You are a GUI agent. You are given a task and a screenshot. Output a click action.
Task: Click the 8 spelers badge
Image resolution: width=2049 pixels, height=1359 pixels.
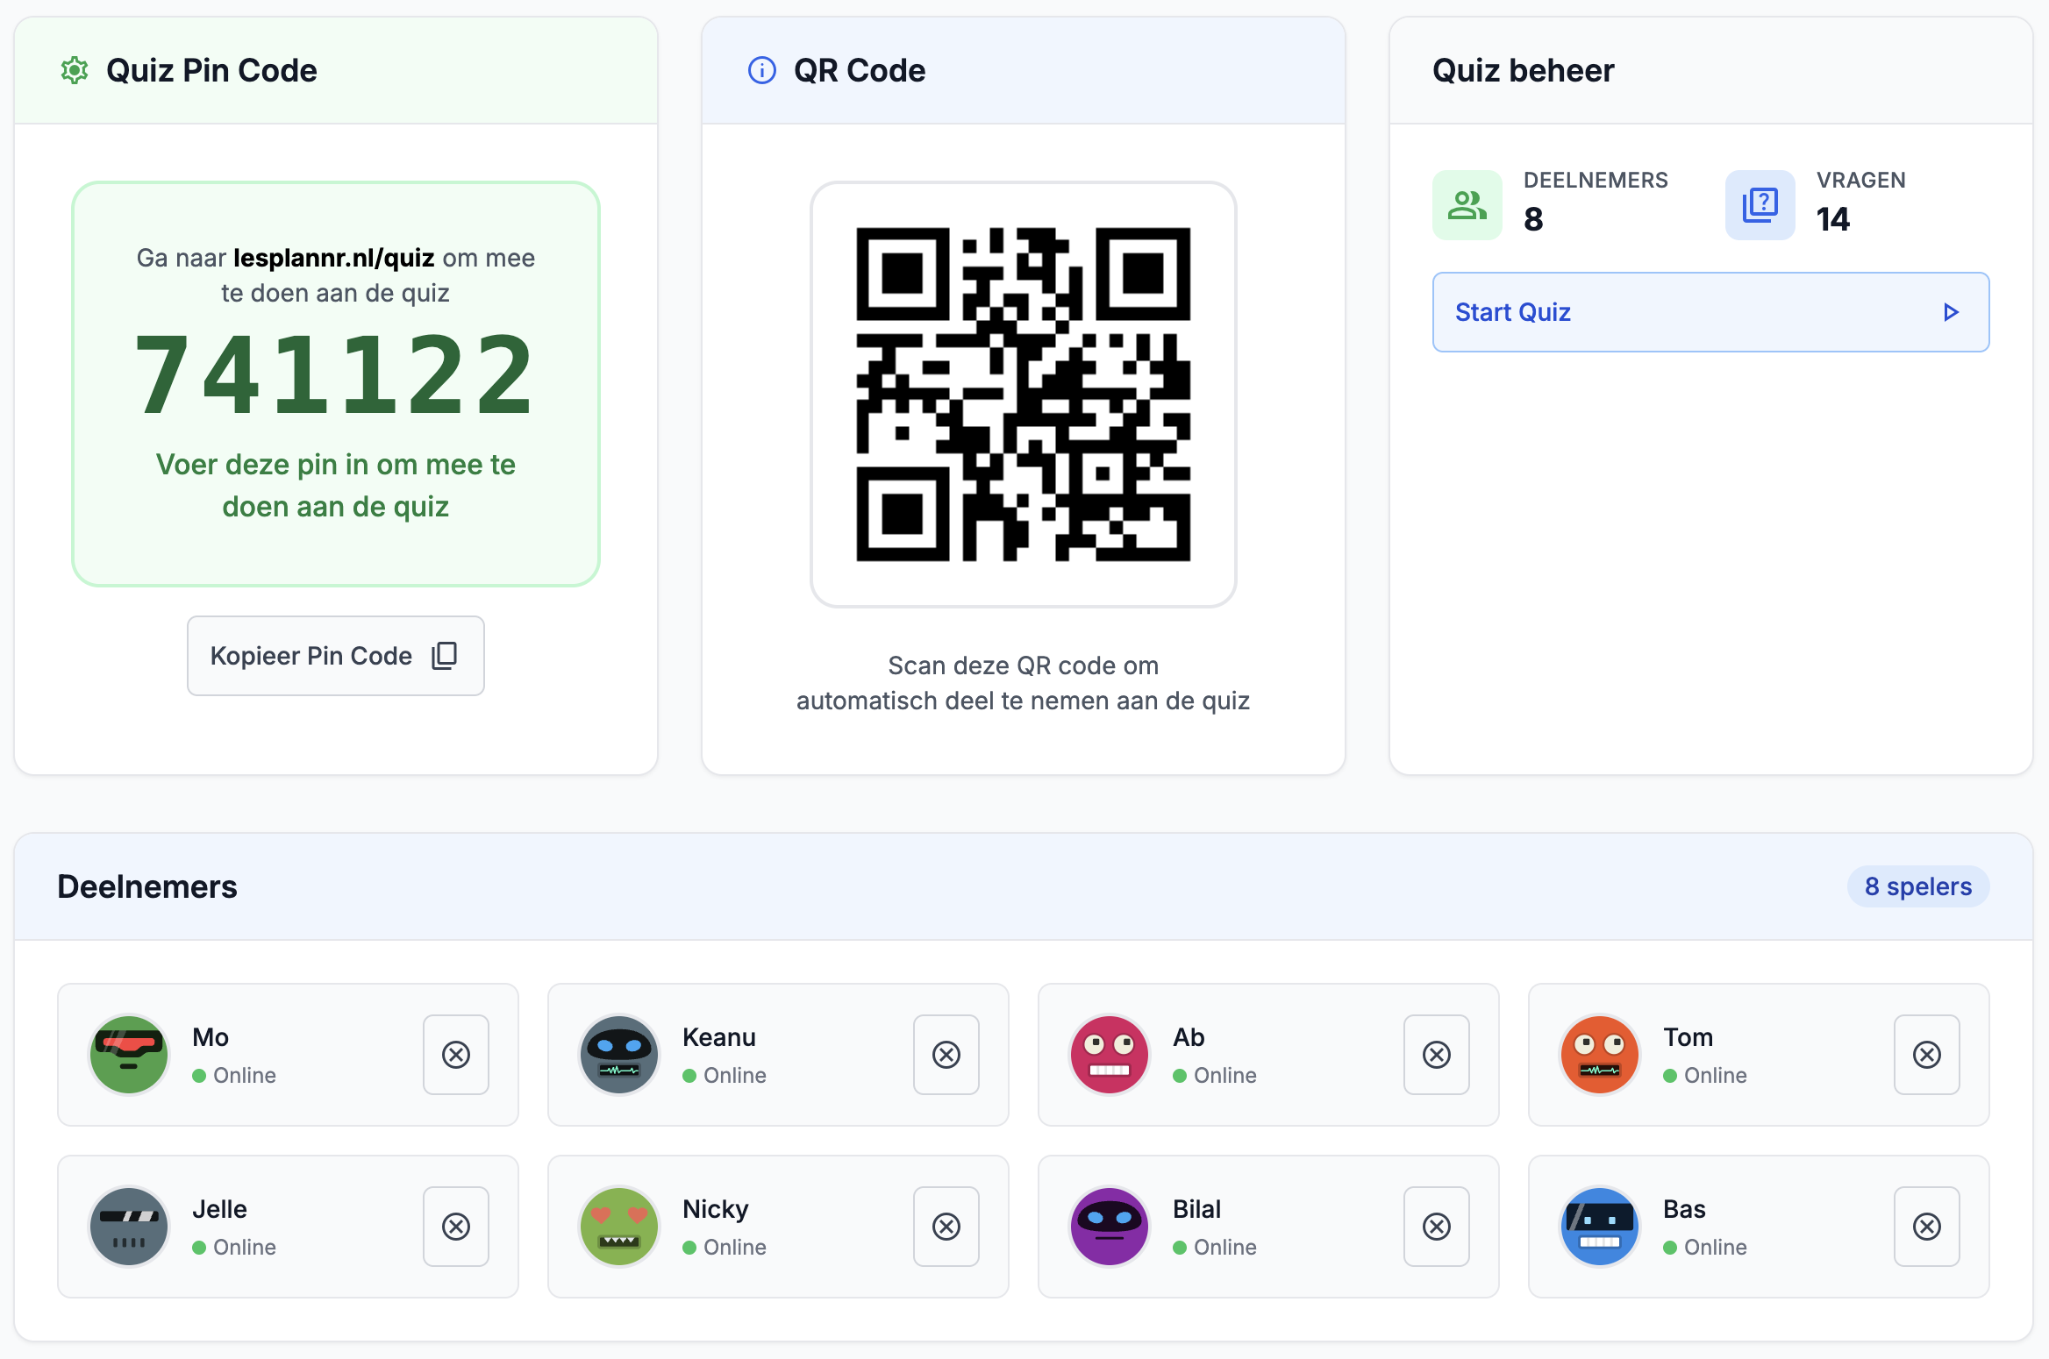1917,886
